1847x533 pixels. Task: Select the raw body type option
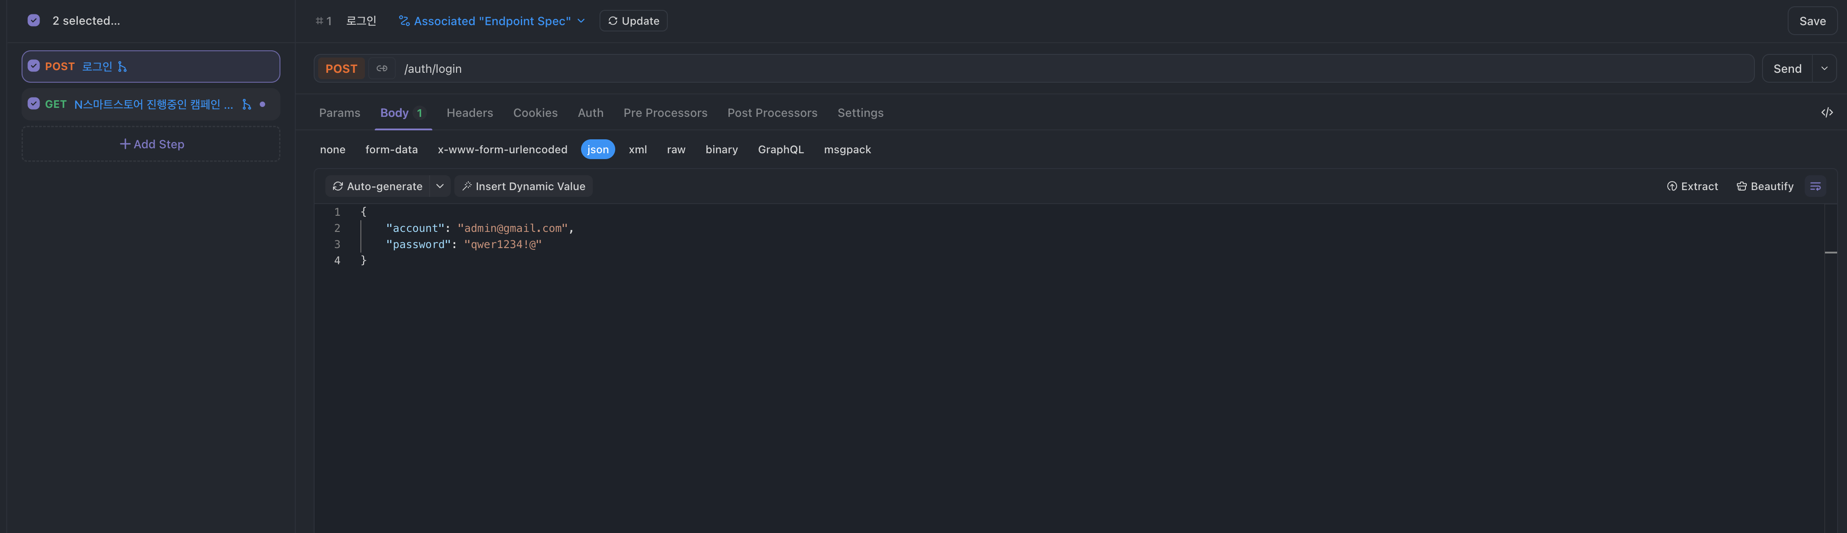[675, 149]
